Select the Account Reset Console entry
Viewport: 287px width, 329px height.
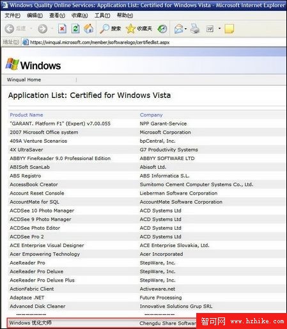point(37,193)
